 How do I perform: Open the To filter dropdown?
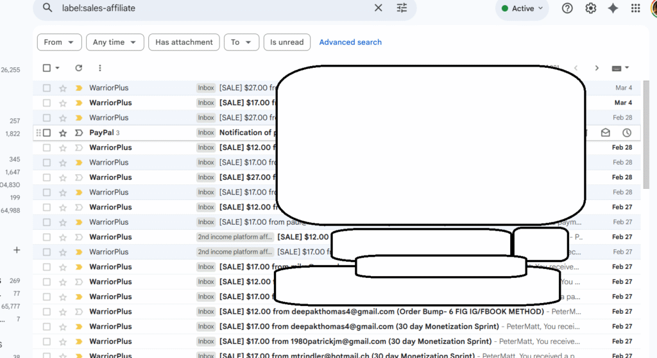(x=241, y=42)
